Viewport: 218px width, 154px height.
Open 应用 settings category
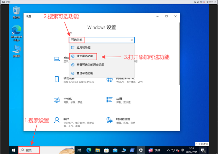[x=119, y=100]
